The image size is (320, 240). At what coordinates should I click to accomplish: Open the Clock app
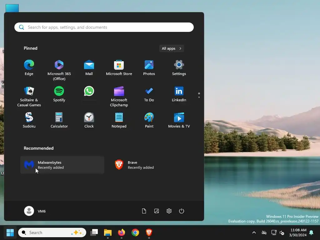point(89,120)
